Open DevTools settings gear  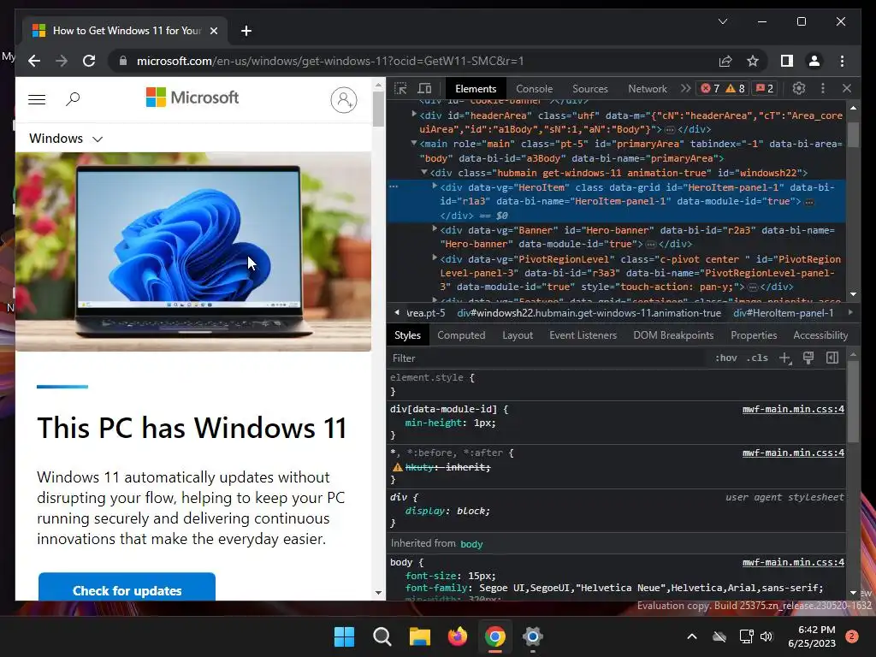[799, 88]
